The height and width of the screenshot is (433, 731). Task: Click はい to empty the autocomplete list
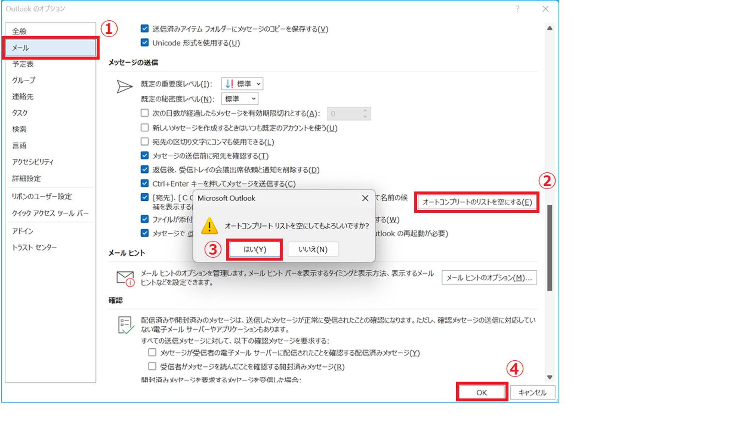(x=254, y=249)
